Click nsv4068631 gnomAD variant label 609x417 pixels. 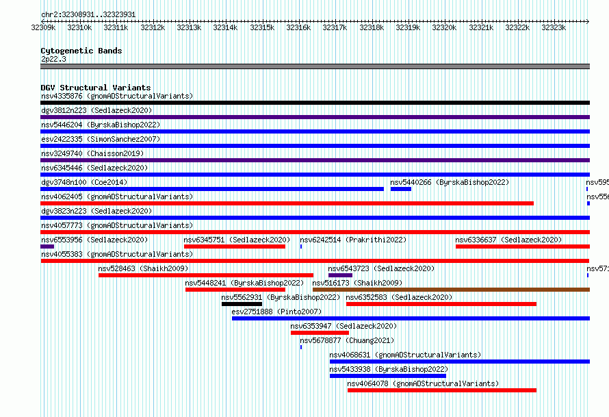(405, 355)
